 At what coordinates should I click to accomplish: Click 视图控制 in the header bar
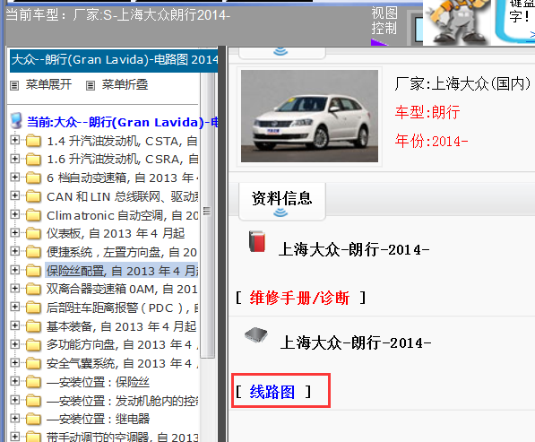point(384,21)
